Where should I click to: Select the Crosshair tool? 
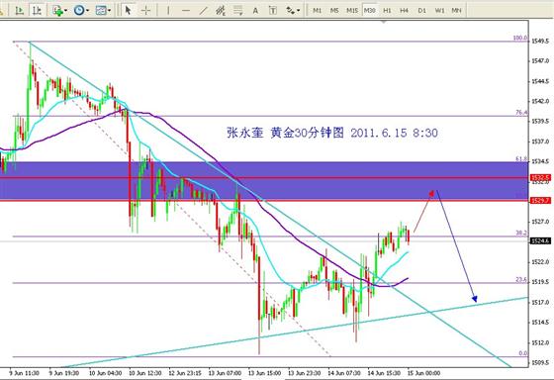tap(145, 11)
